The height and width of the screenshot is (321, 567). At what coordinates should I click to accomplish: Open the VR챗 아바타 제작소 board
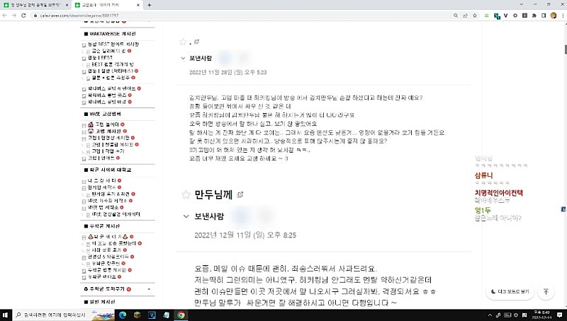point(108,201)
